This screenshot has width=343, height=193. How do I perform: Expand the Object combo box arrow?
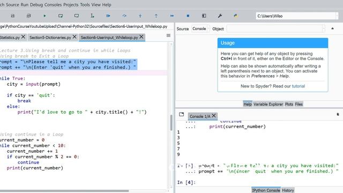coord(324,28)
